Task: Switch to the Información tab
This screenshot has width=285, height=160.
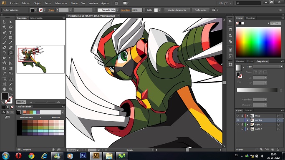Action: pos(36,18)
